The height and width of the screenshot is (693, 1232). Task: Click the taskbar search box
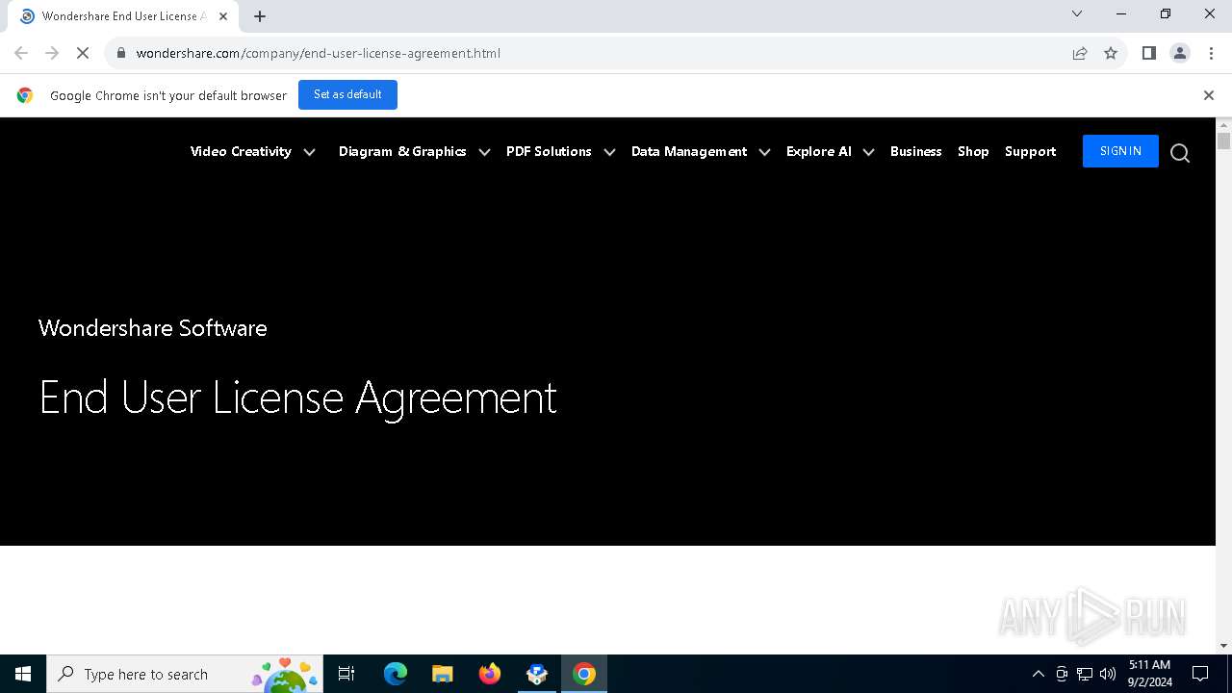pos(185,674)
